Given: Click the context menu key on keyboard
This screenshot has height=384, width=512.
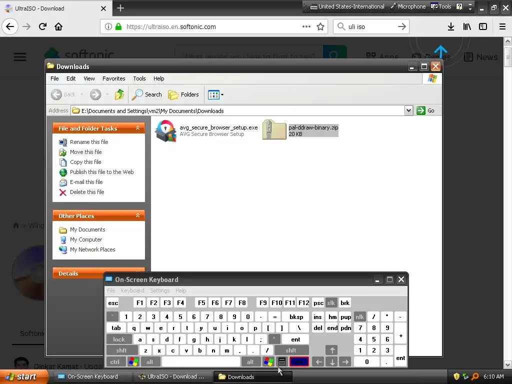Looking at the screenshot, I should click(x=282, y=362).
